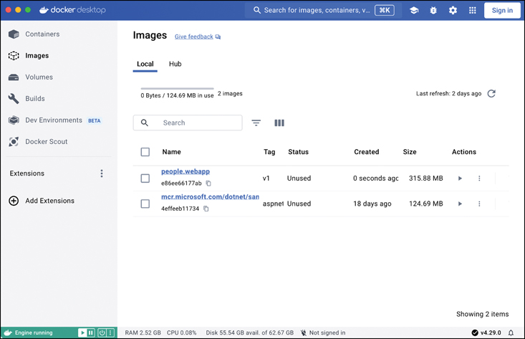This screenshot has width=525, height=339.
Task: Switch to the Hub tab
Action: [x=175, y=64]
